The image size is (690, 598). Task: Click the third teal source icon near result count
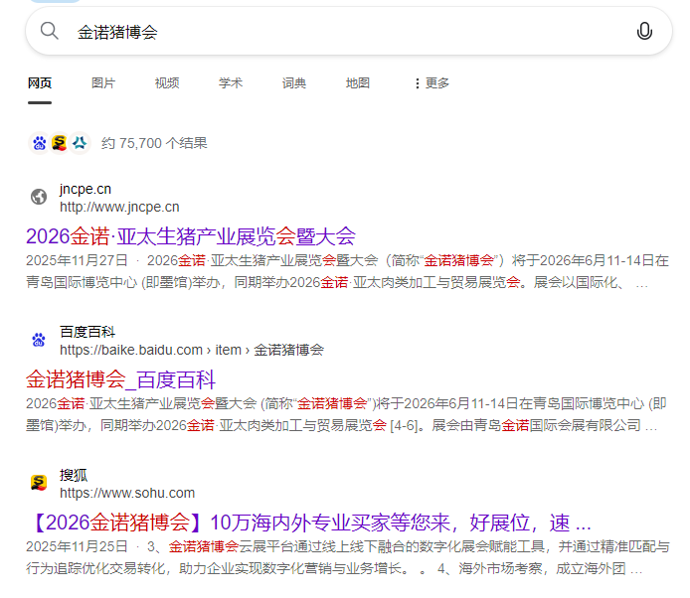tap(80, 143)
